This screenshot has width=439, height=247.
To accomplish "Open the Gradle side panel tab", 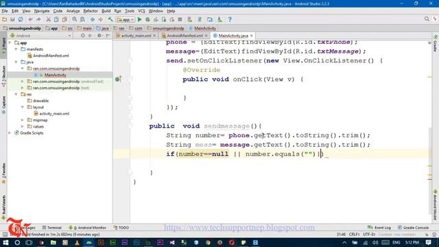I will [436, 43].
